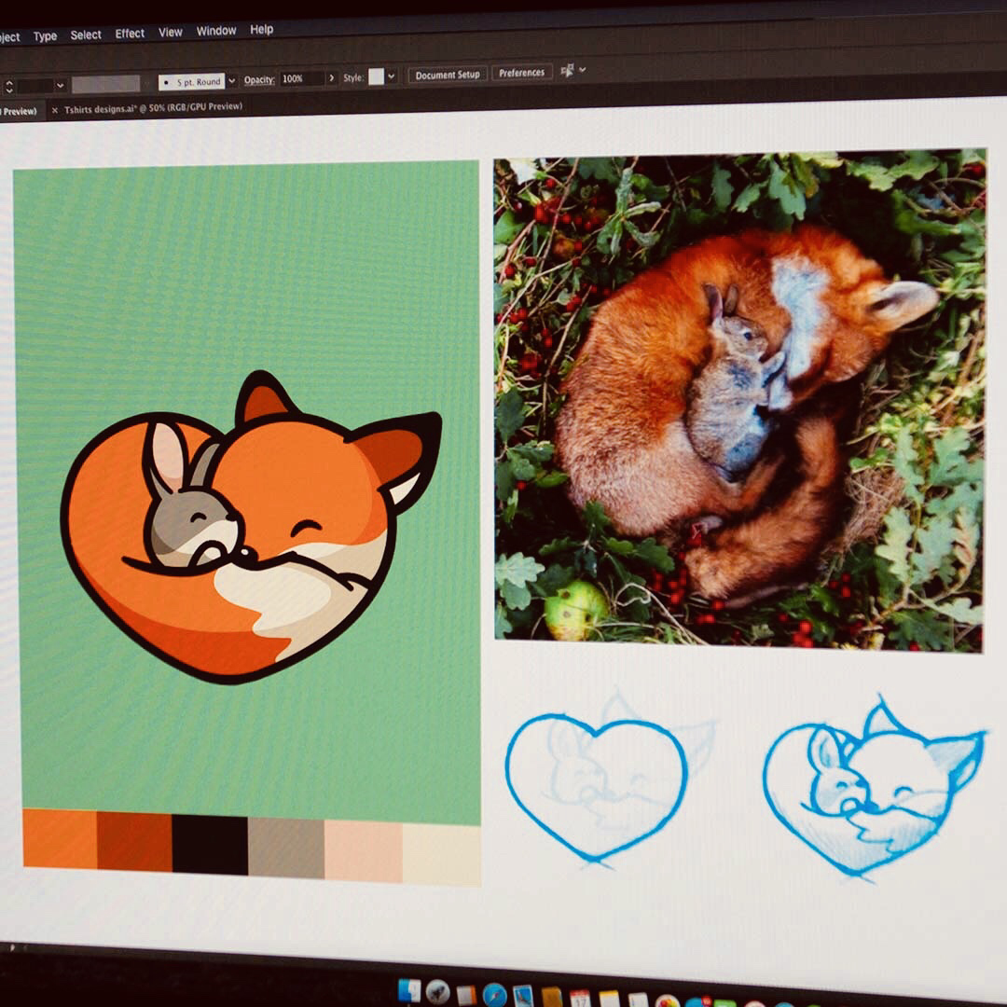
Task: Open Preferences from the control bar
Action: [x=521, y=73]
